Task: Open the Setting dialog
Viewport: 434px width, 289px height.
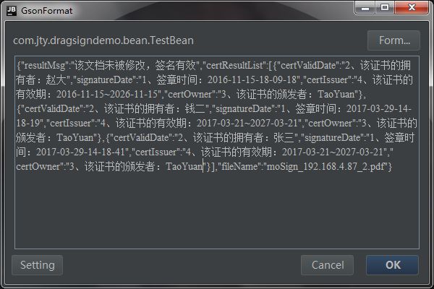Action: click(38, 265)
